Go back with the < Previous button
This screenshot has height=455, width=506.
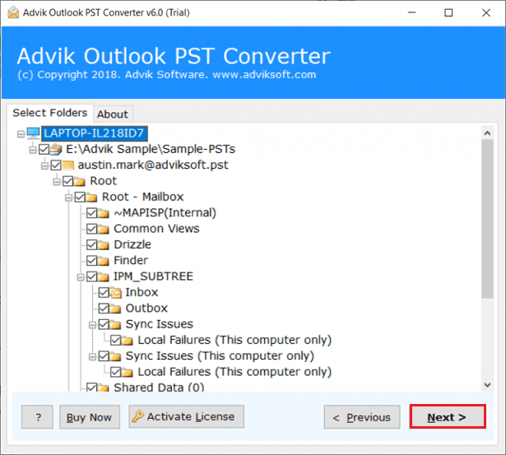[x=362, y=417]
